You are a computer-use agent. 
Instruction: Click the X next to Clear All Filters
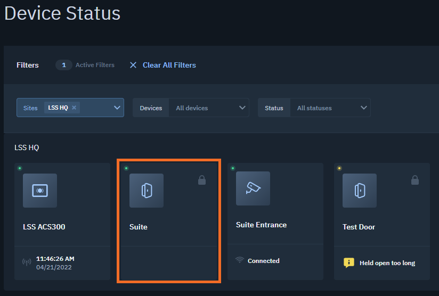133,65
